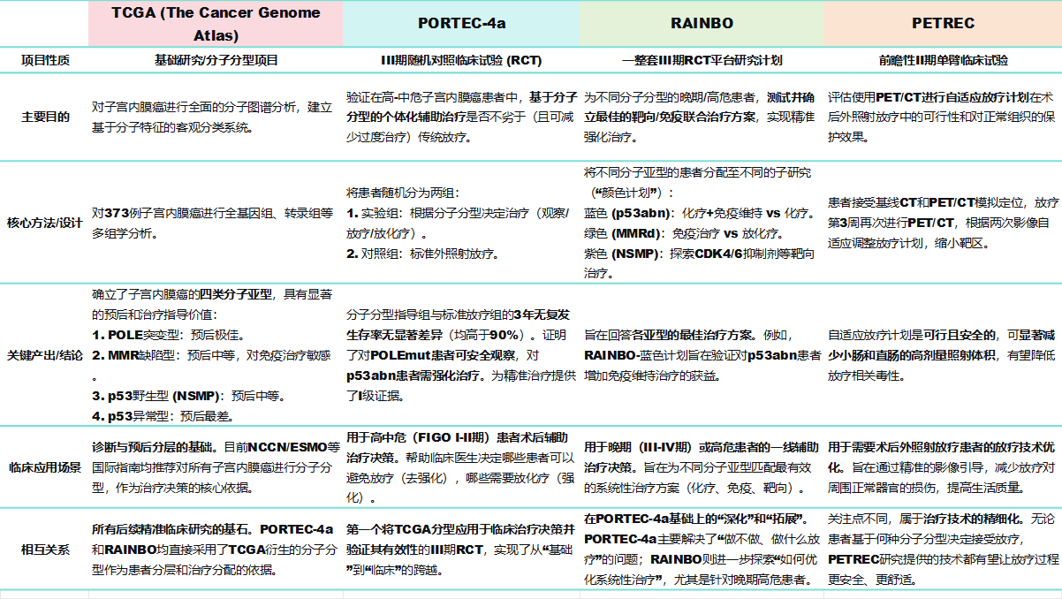Click the 一整套III期RCT平台研究计划 cell
This screenshot has width=1062, height=599.
click(701, 60)
